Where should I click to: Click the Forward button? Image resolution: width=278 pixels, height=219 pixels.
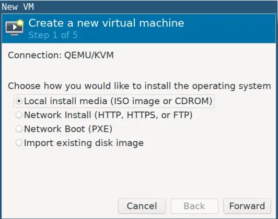(x=247, y=206)
